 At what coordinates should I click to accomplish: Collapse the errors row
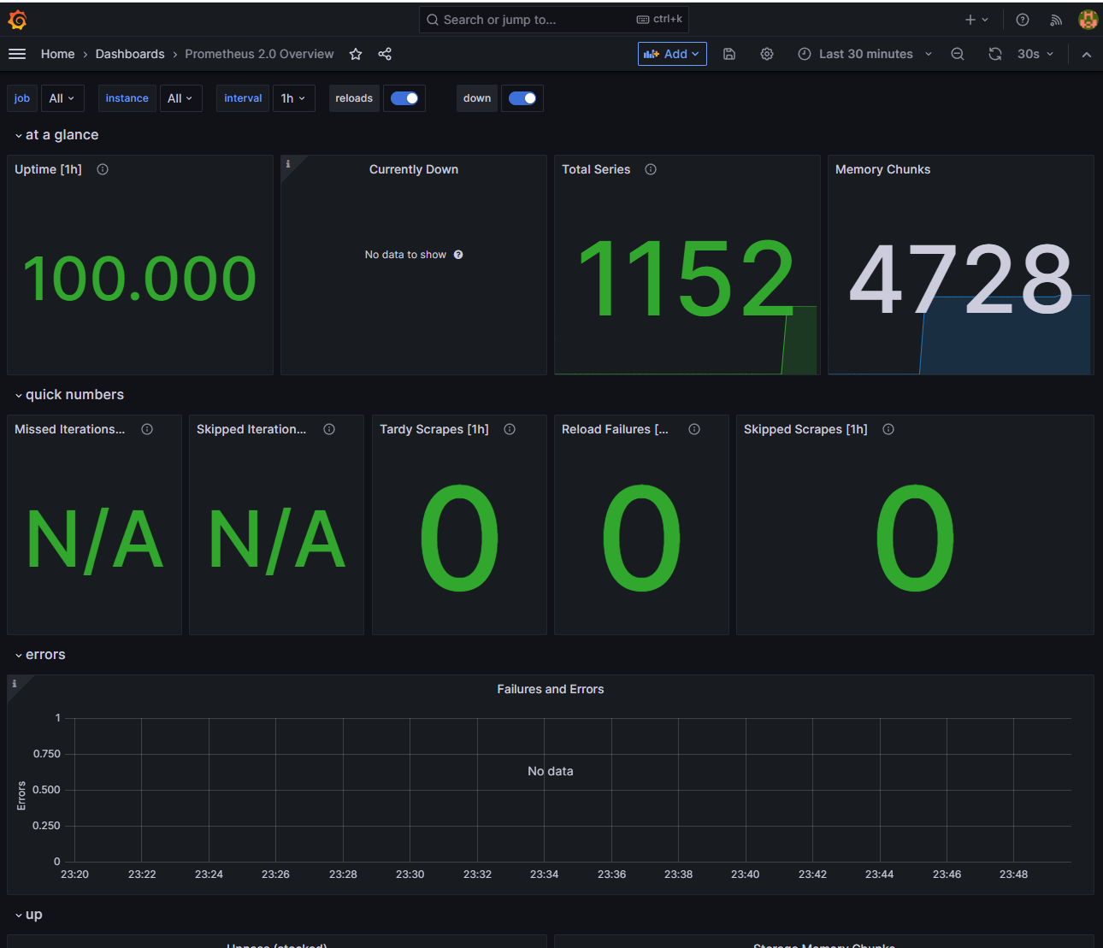(40, 655)
